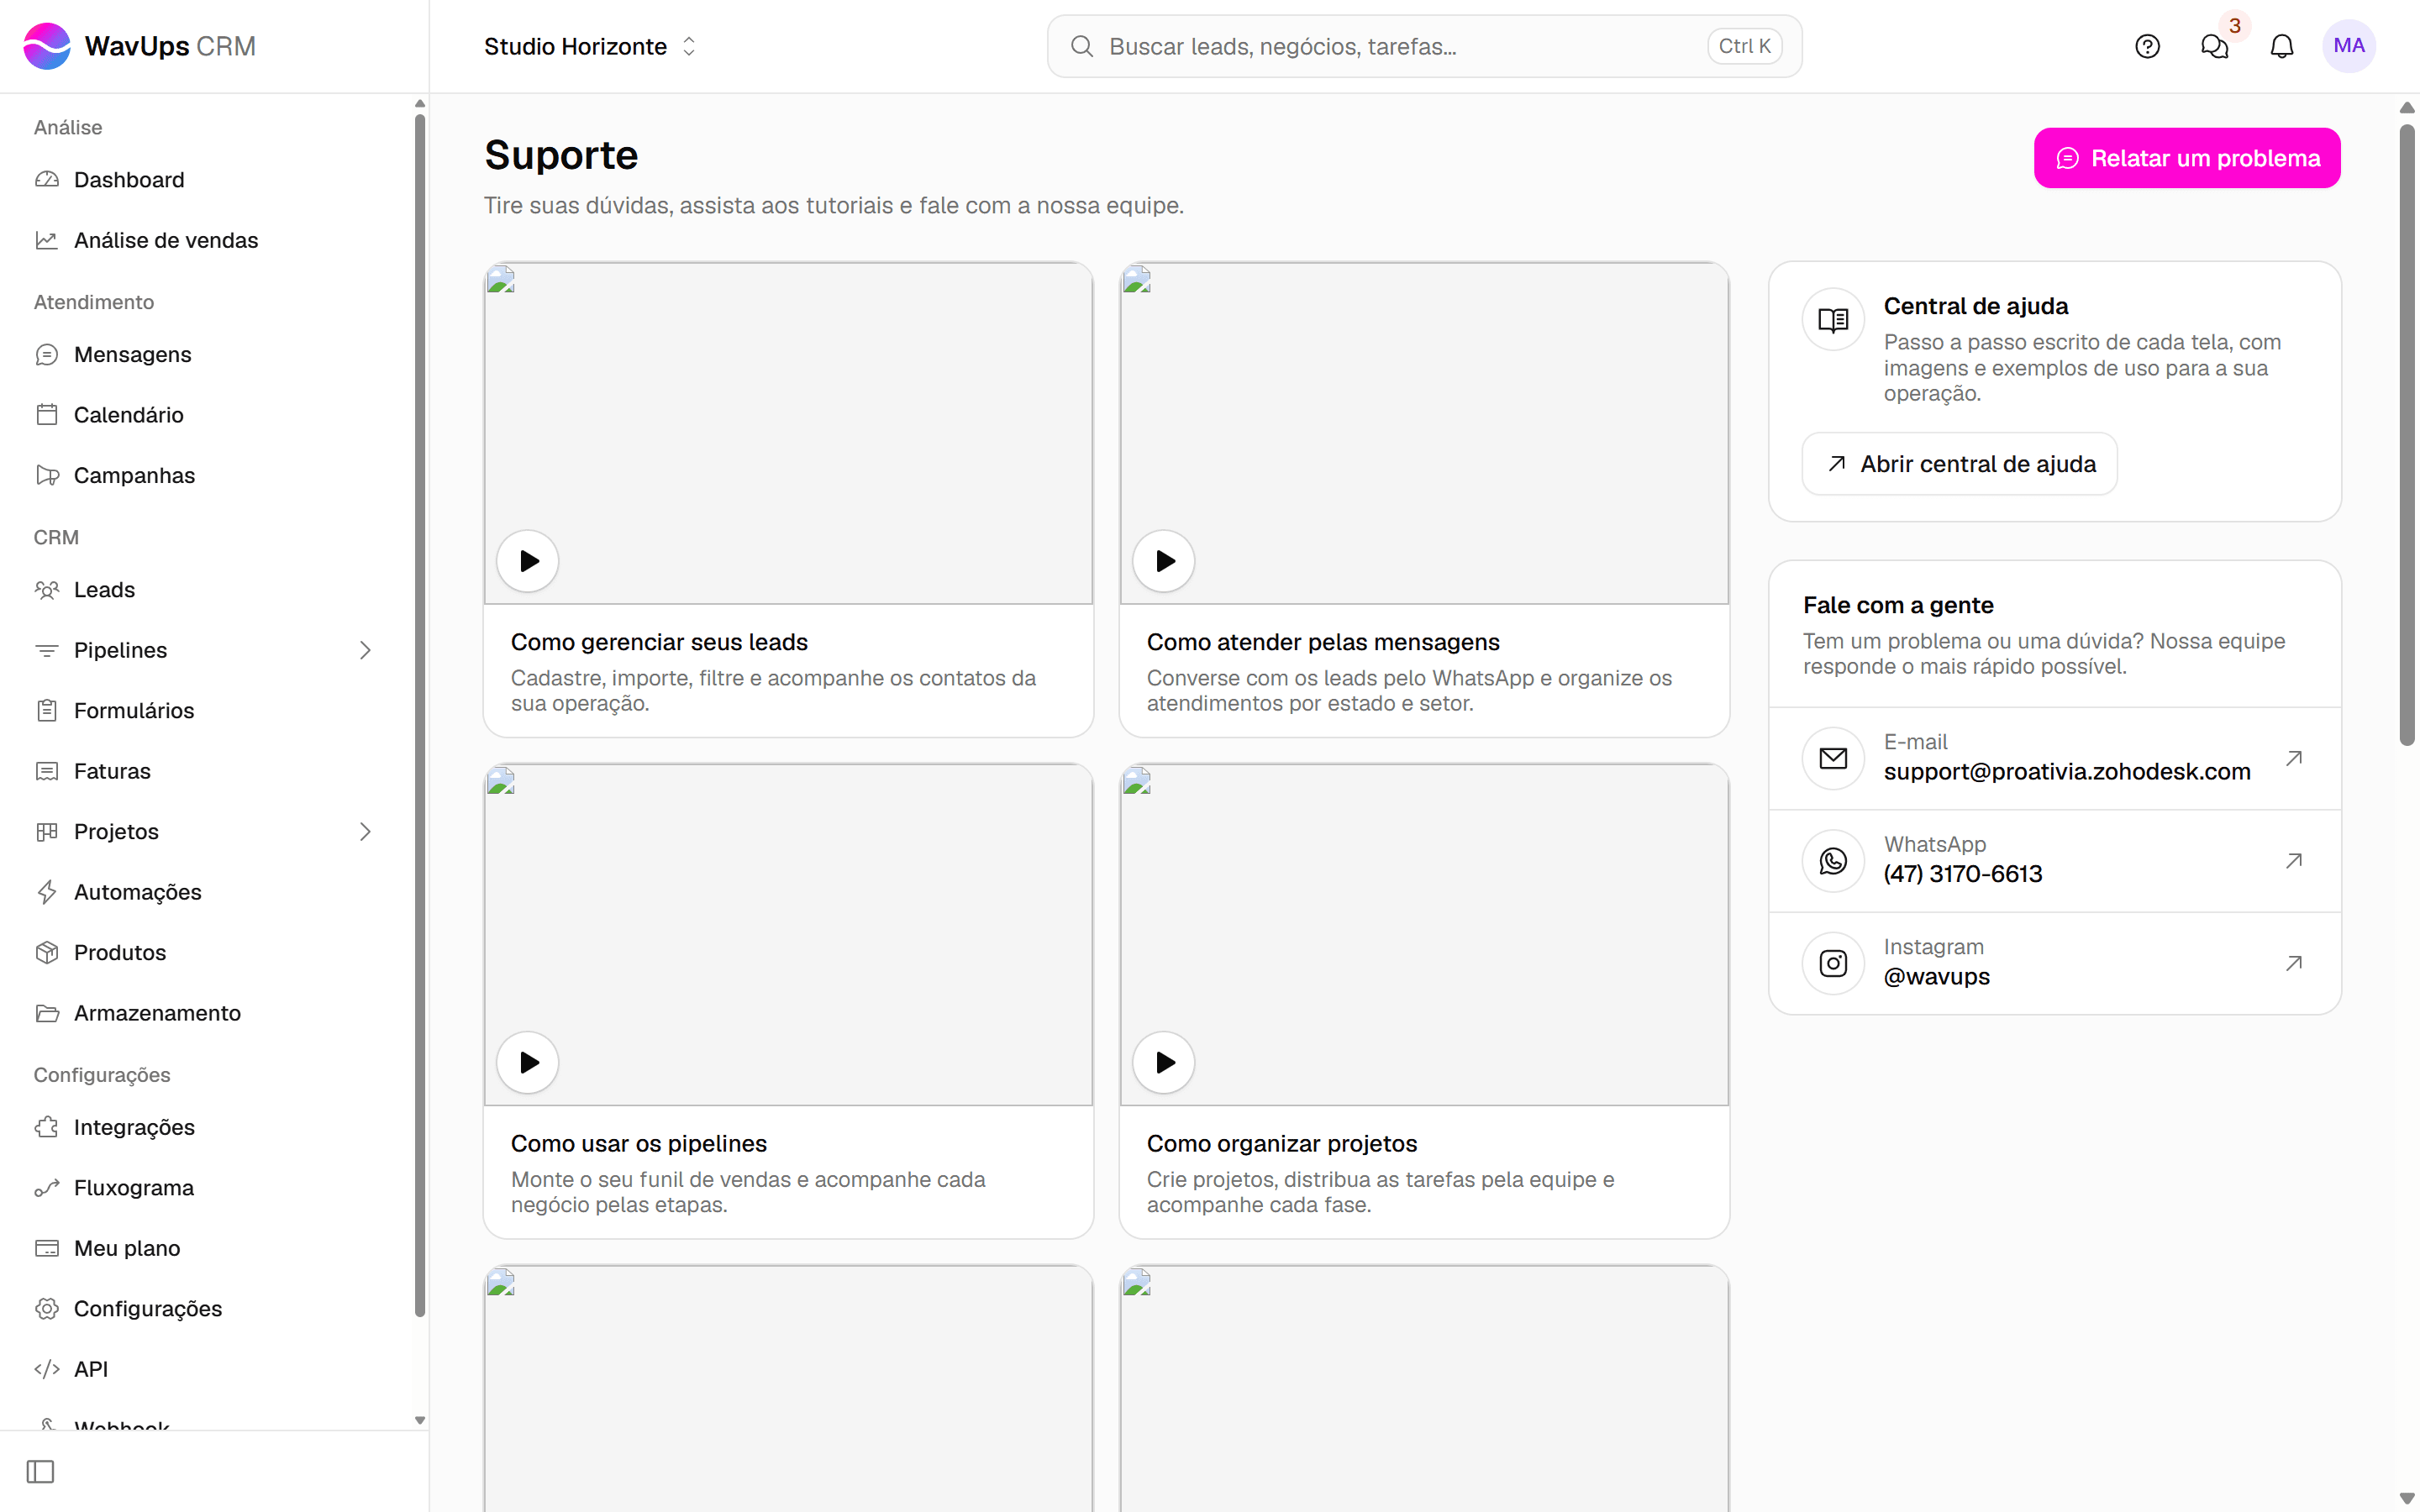Click the main page vertical scrollbar
2420x1512 pixels.
tap(2407, 435)
